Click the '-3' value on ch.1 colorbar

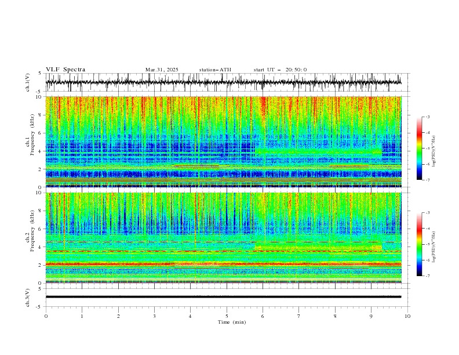(427, 117)
